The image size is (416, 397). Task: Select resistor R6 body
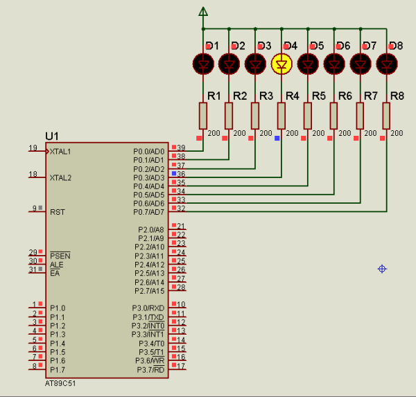(333, 116)
